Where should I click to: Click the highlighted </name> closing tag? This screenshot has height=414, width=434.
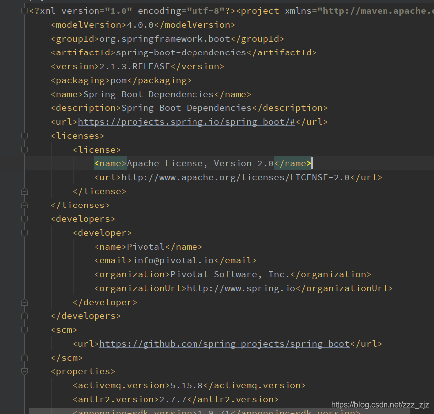292,163
